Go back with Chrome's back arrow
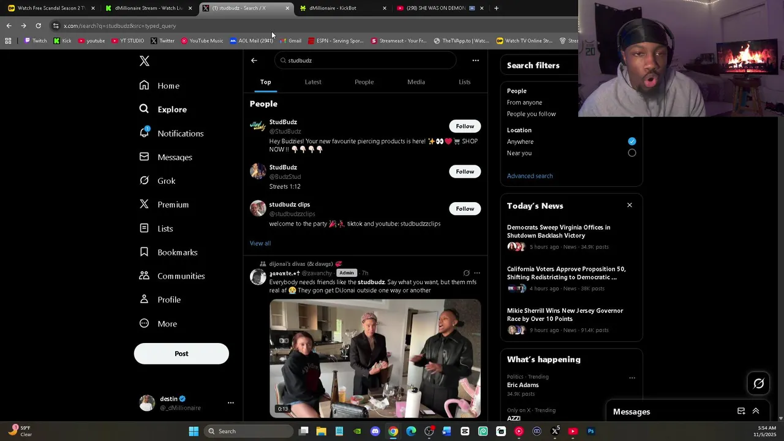 (9, 26)
